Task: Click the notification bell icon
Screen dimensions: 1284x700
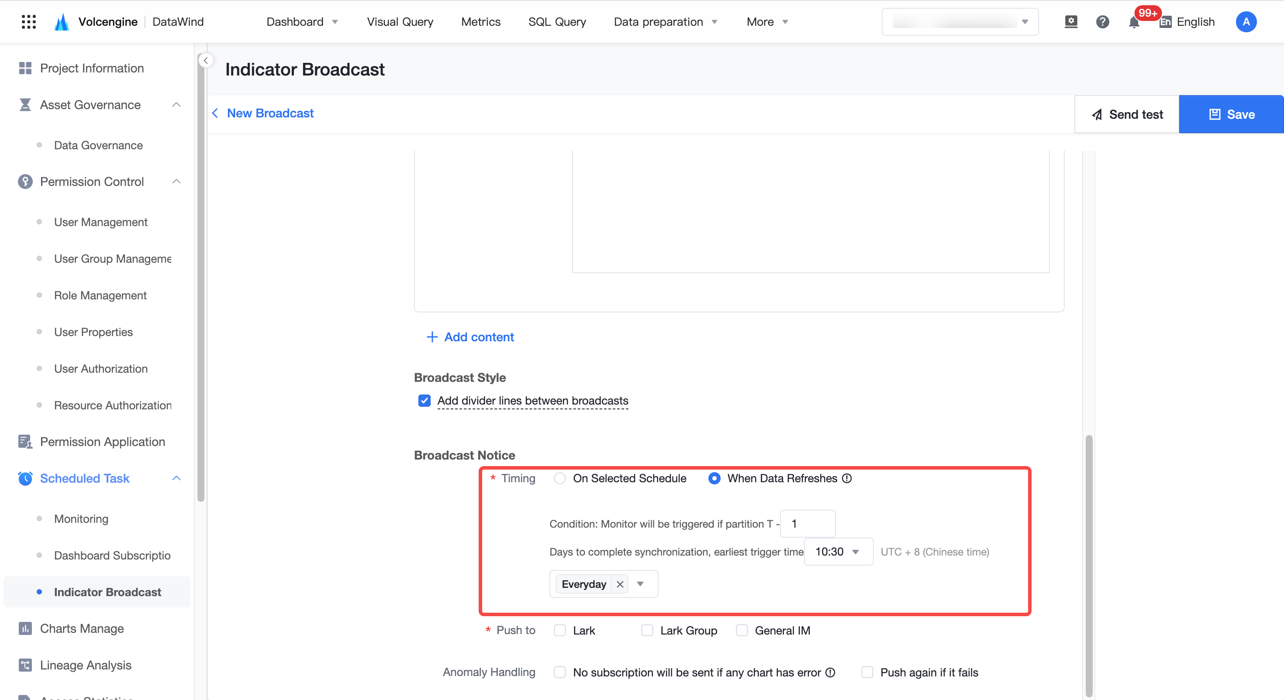Action: pyautogui.click(x=1134, y=22)
